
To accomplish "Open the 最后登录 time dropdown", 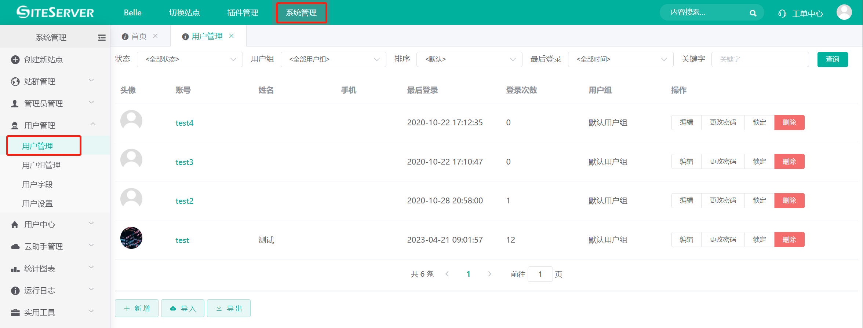I will pos(620,59).
